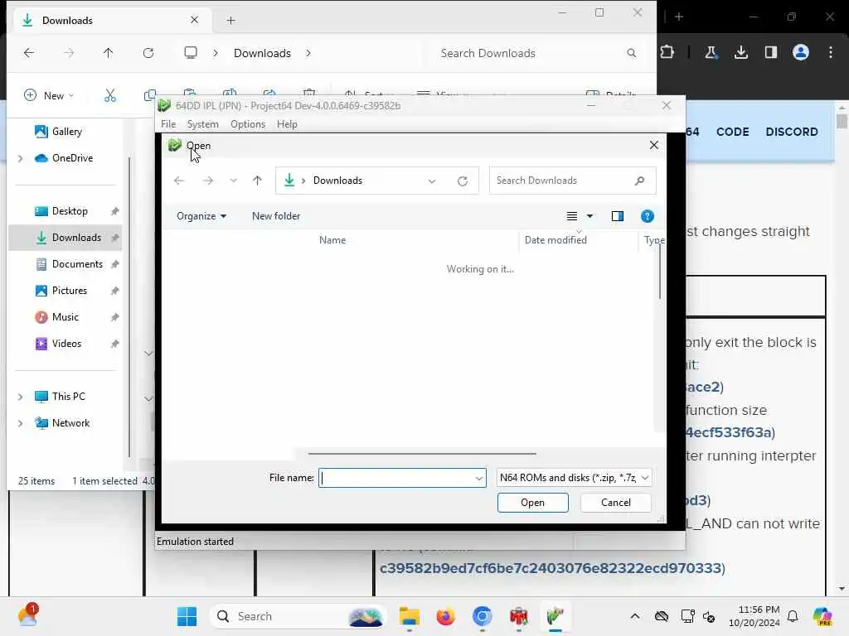Open Project64 Help menu

pyautogui.click(x=287, y=124)
